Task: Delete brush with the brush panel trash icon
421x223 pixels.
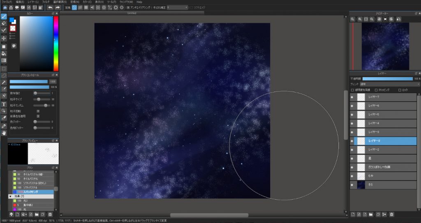Action: click(50, 214)
